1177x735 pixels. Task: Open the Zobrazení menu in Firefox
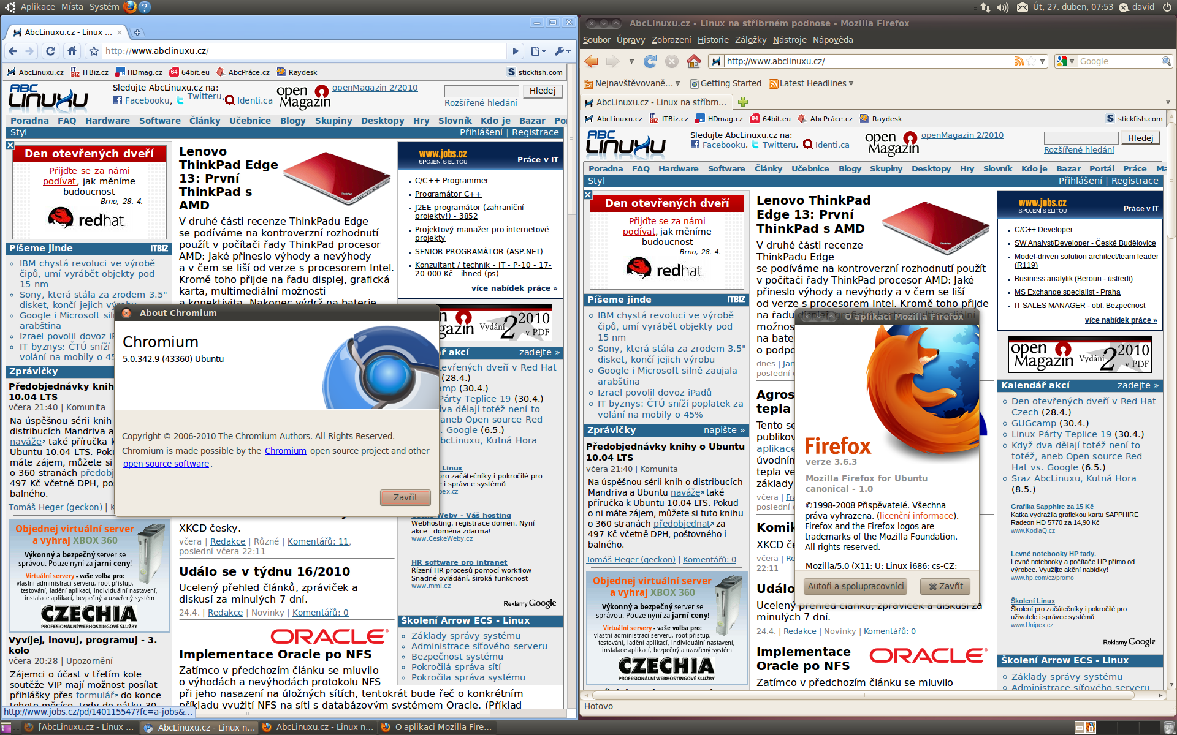[671, 40]
